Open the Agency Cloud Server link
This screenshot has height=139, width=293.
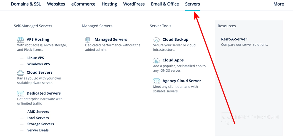pyautogui.click(x=182, y=81)
